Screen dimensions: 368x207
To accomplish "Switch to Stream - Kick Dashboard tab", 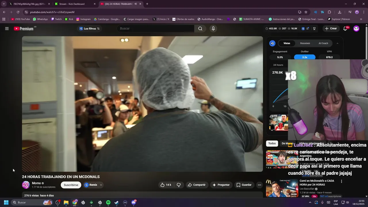I will point(75,4).
